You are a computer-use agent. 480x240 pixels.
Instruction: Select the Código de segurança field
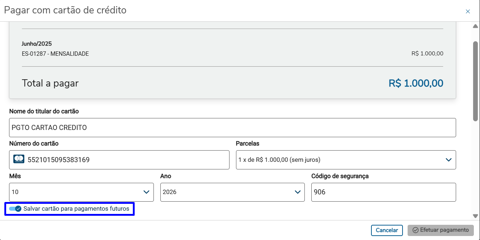tap(383, 192)
